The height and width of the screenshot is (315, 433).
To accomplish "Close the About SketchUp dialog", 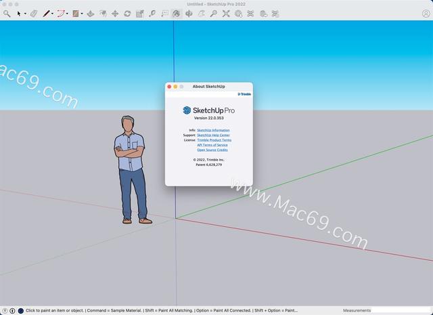I will [x=169, y=87].
